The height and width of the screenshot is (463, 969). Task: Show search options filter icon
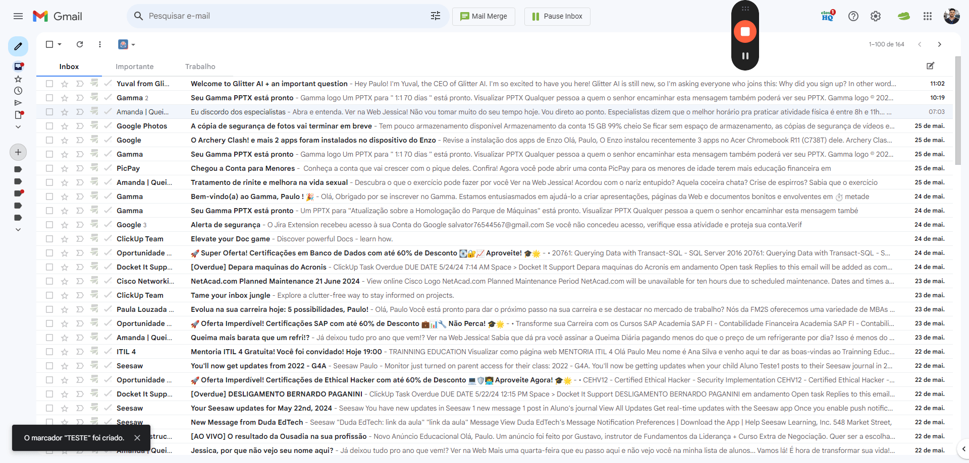click(436, 16)
